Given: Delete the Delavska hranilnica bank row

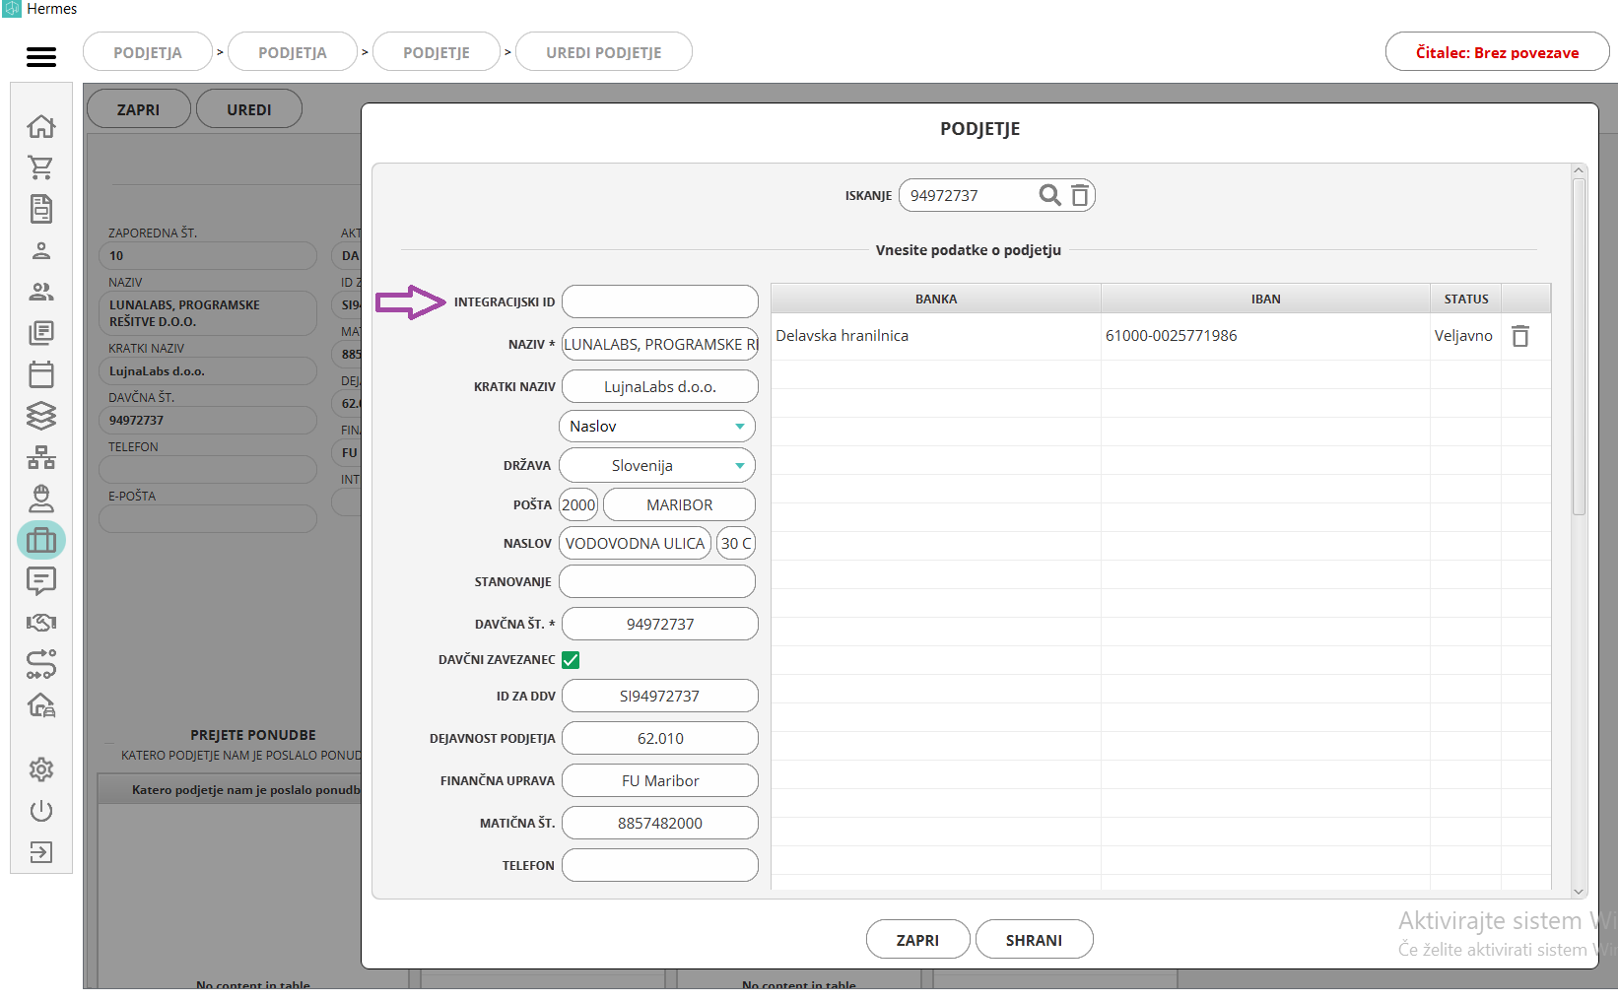Looking at the screenshot, I should (x=1520, y=336).
